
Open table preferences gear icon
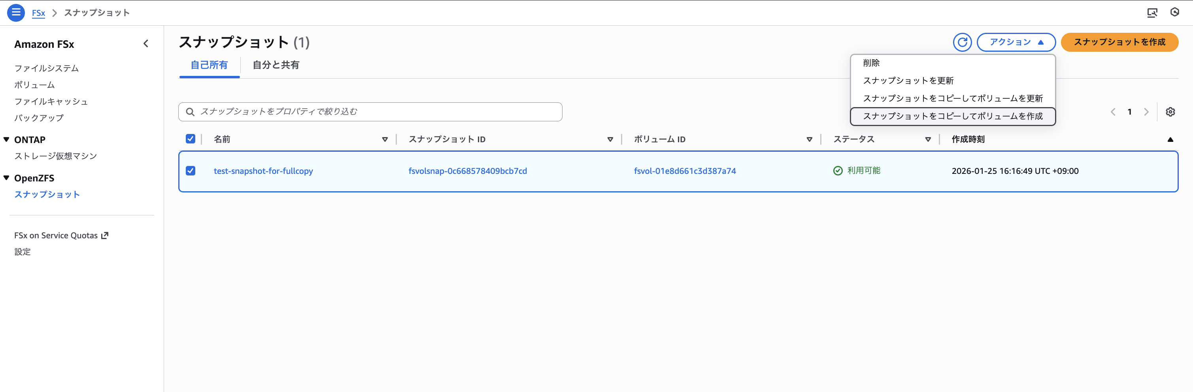coord(1170,112)
